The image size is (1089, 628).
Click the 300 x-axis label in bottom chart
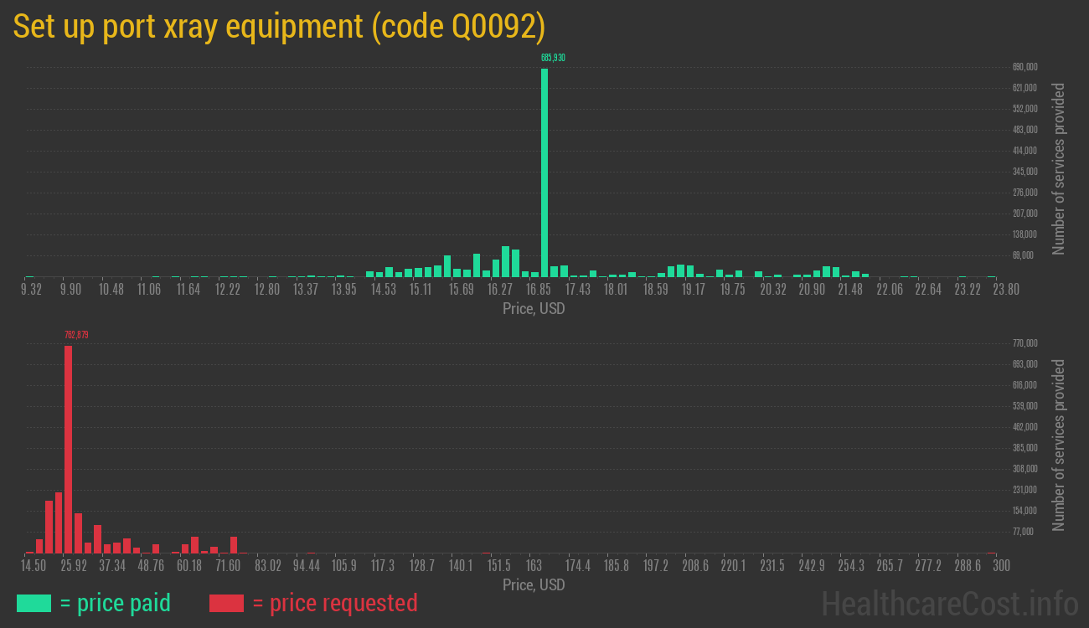pyautogui.click(x=1000, y=566)
